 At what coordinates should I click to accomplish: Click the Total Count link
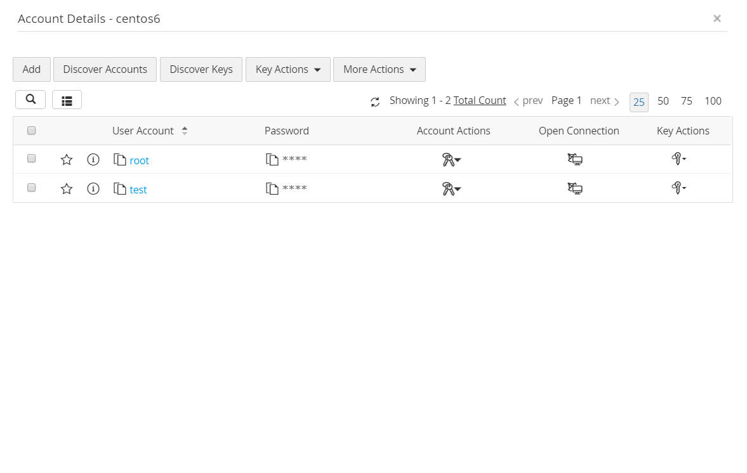click(480, 101)
